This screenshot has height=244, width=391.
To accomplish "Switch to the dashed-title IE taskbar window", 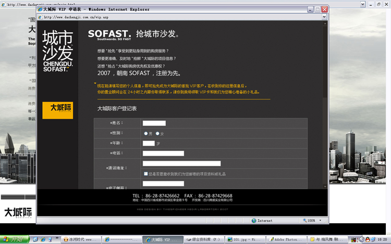I will pyautogui.click(x=122, y=239).
